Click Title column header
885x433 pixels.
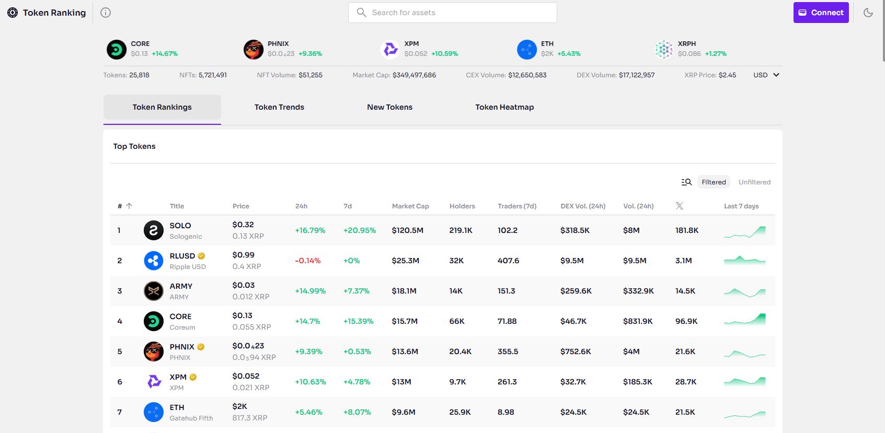pos(177,206)
